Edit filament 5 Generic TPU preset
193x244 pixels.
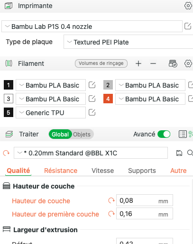click(92, 113)
